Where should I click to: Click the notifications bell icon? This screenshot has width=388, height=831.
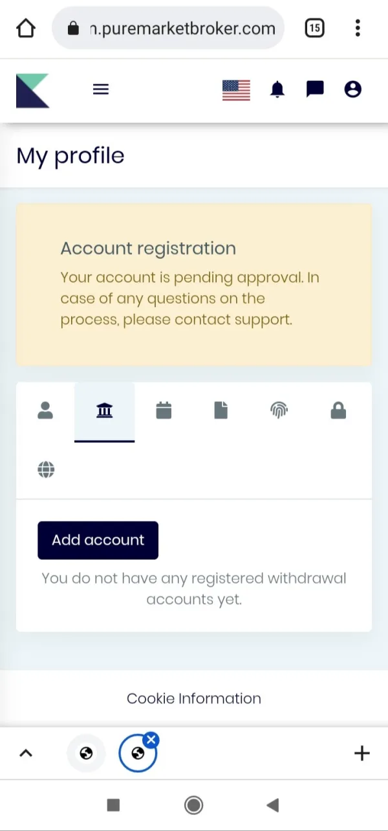point(277,90)
